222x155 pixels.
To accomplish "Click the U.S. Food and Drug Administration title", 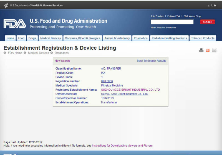I will pos(68,21).
